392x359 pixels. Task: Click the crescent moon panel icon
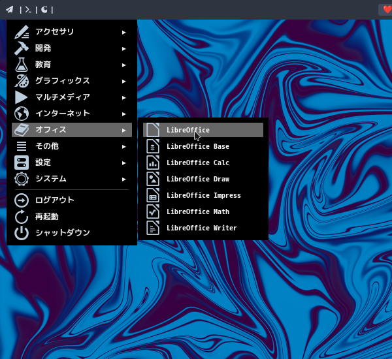click(44, 10)
